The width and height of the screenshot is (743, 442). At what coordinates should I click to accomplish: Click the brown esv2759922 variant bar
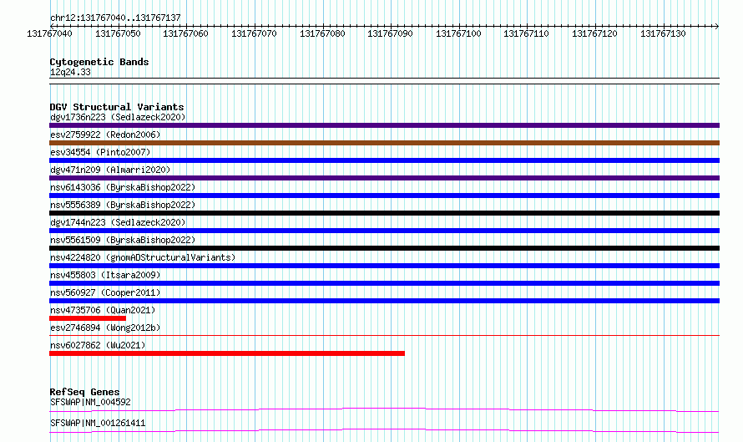[384, 143]
